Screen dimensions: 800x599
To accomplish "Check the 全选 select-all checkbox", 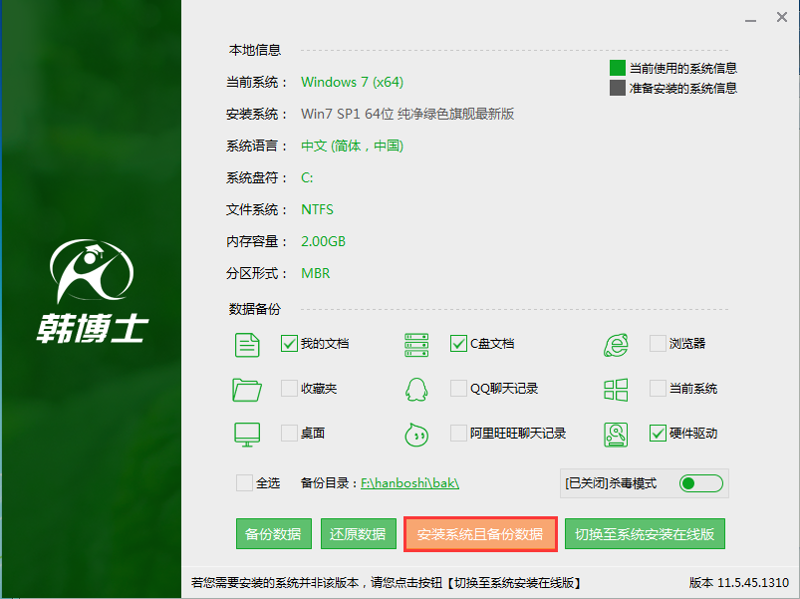I will [244, 482].
